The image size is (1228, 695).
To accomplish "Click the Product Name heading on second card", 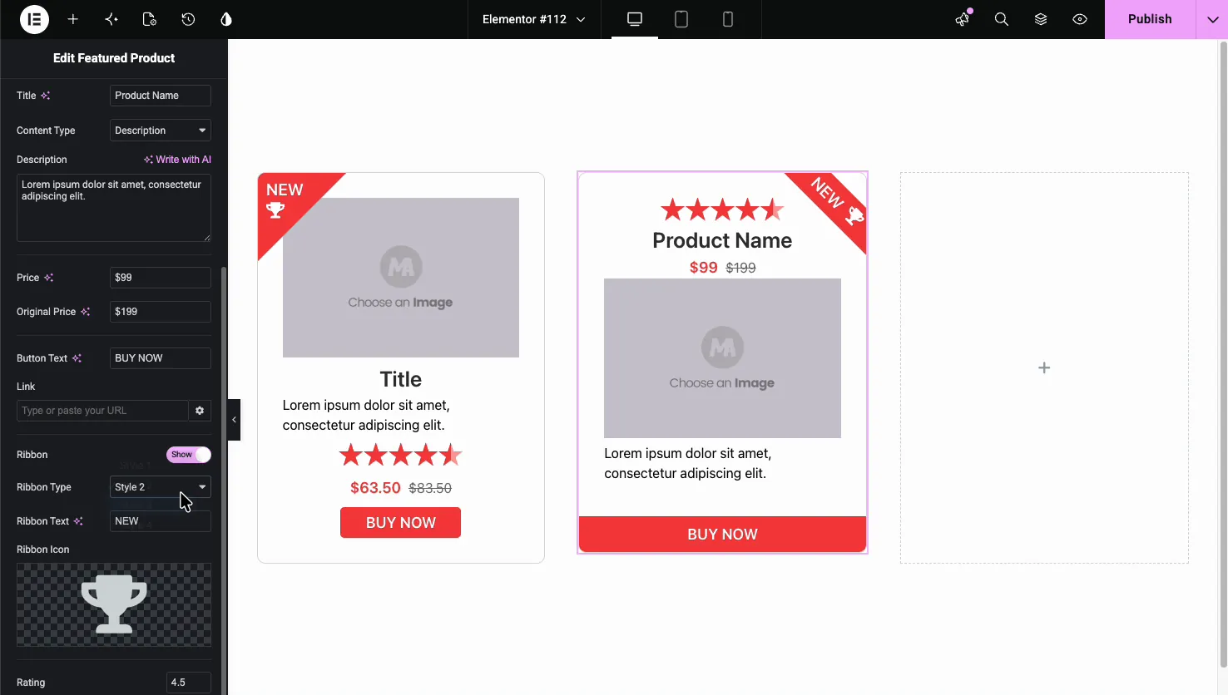I will [722, 240].
